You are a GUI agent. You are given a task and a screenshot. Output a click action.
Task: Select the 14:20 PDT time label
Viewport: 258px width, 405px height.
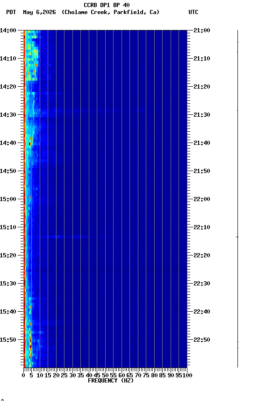point(8,87)
